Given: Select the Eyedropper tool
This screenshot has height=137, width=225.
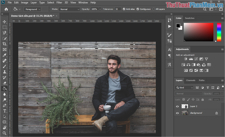Looking at the screenshot, I should coord(4,55).
